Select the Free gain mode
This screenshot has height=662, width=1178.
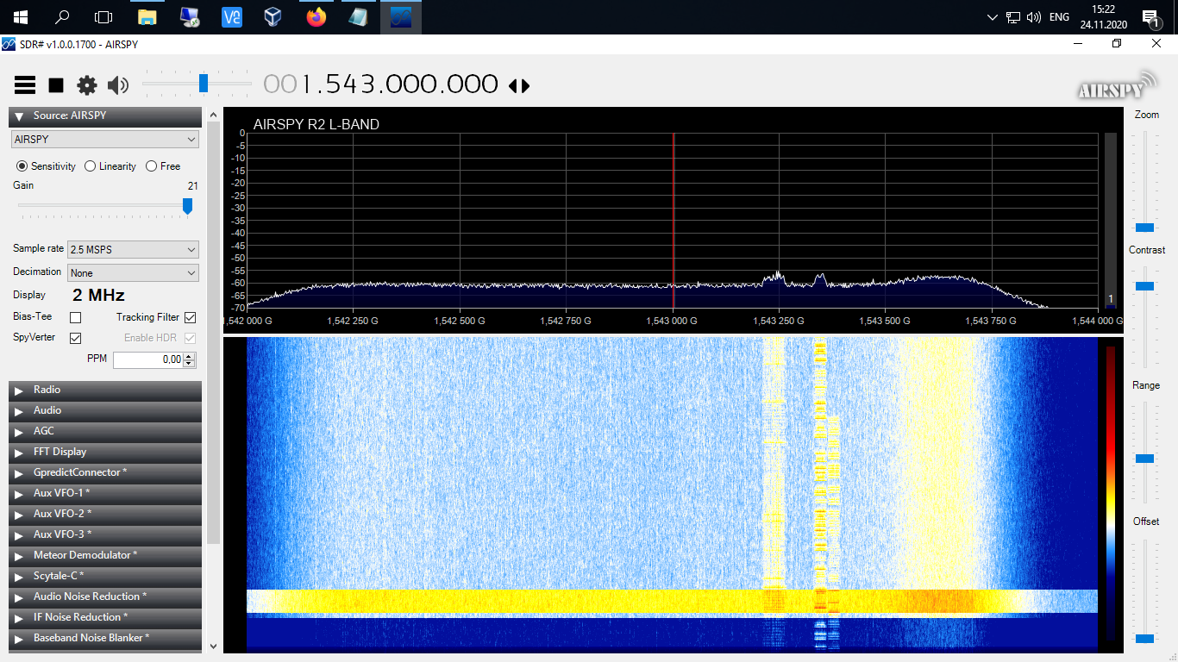click(152, 166)
